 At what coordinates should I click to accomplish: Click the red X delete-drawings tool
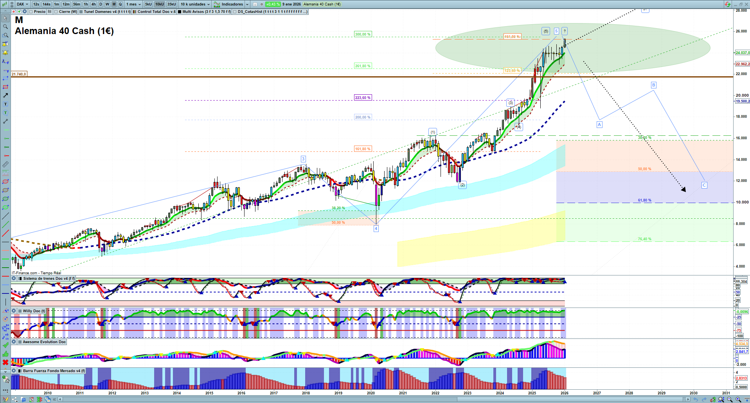[5, 362]
